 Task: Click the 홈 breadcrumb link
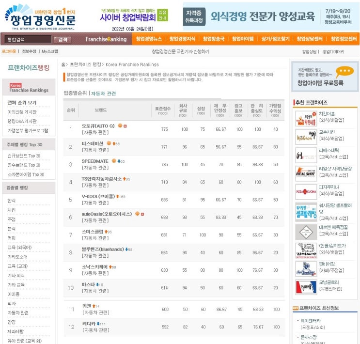coord(63,64)
